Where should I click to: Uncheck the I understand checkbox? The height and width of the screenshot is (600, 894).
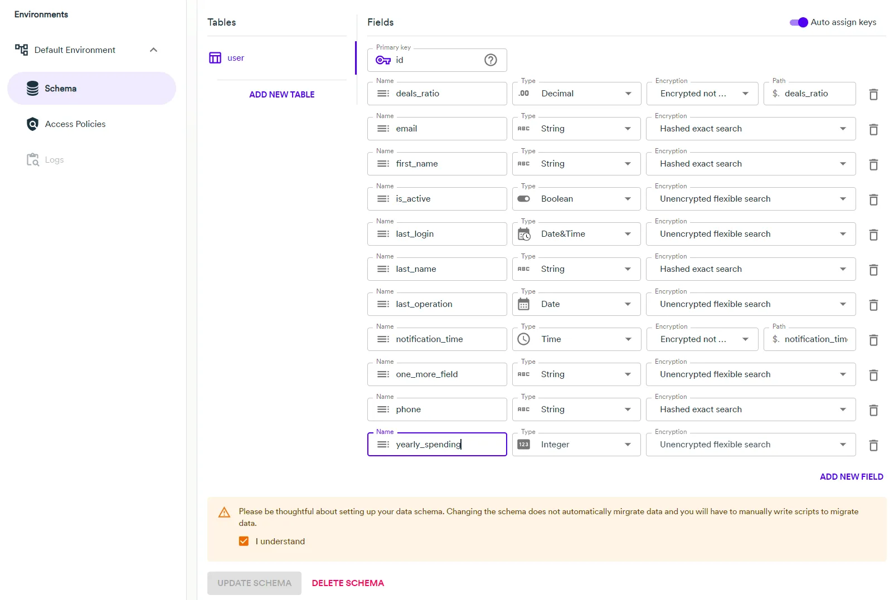[x=244, y=542]
